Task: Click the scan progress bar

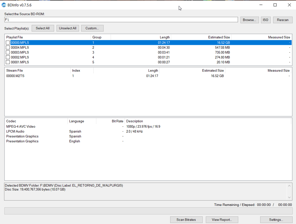Action: coord(148,211)
